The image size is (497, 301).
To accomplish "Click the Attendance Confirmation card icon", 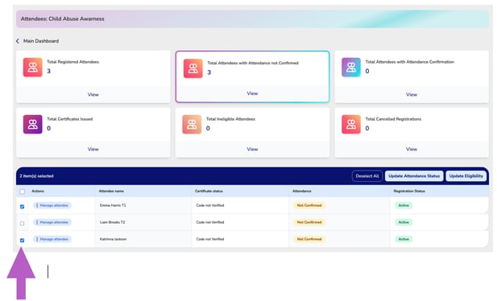I will pos(351,67).
